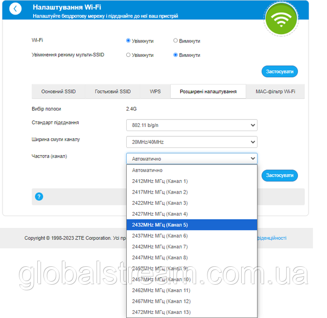The height and width of the screenshot is (318, 327).
Task: Choose 2462MHz (Канал 11) option
Action: click(x=192, y=290)
